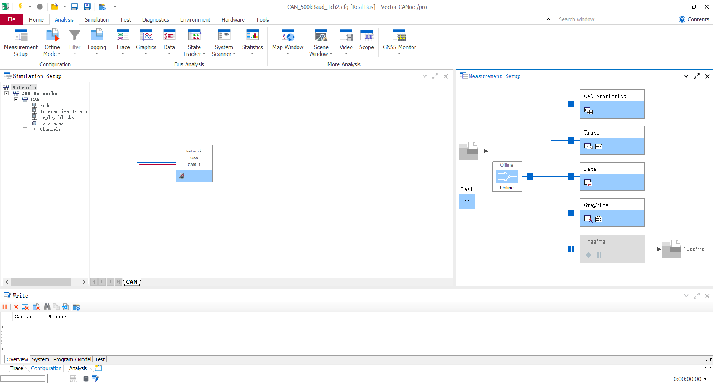Screen dimensions: 713x384
Task: Open the File menu
Action: pos(12,19)
